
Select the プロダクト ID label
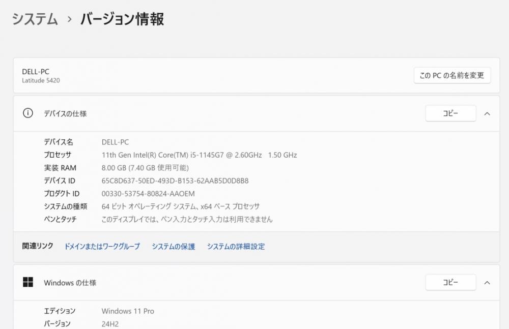point(62,194)
